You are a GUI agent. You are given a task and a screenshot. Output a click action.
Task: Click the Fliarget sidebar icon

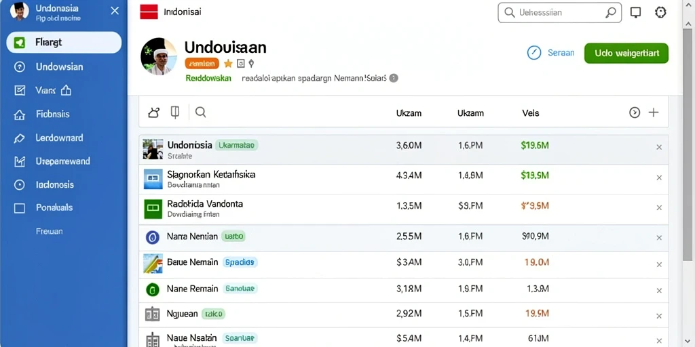(20, 43)
